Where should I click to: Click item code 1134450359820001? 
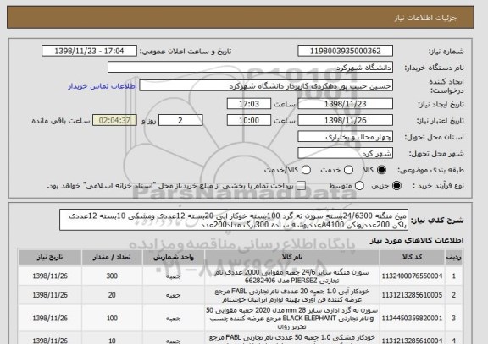pos(412,319)
